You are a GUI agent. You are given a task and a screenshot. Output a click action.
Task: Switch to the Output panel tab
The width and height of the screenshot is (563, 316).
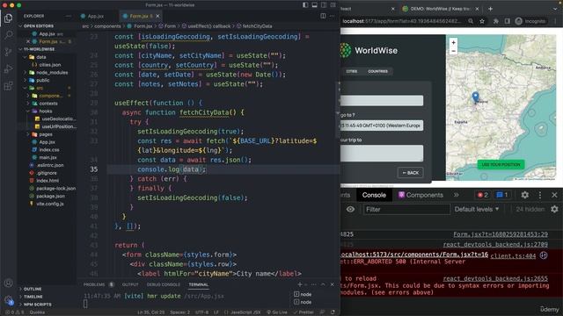click(x=130, y=284)
